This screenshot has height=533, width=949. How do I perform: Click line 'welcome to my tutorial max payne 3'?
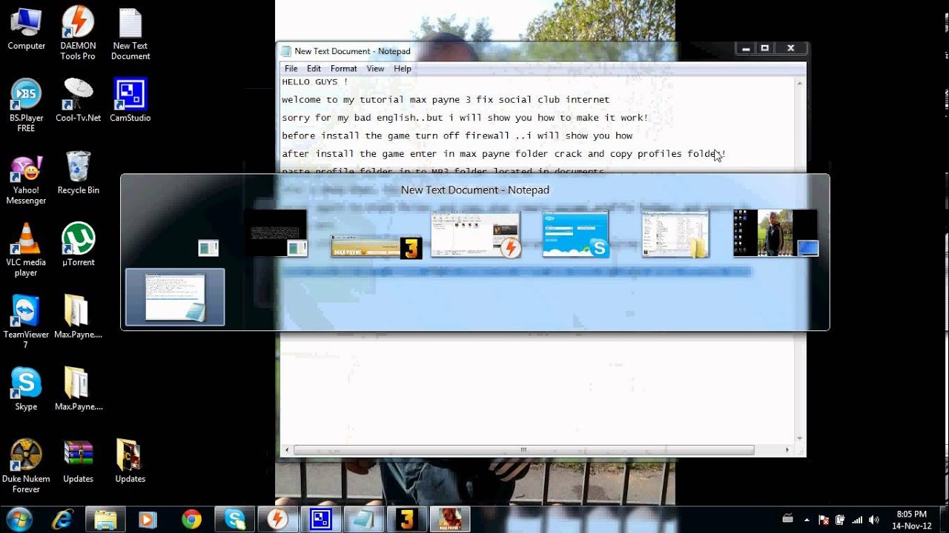point(446,100)
